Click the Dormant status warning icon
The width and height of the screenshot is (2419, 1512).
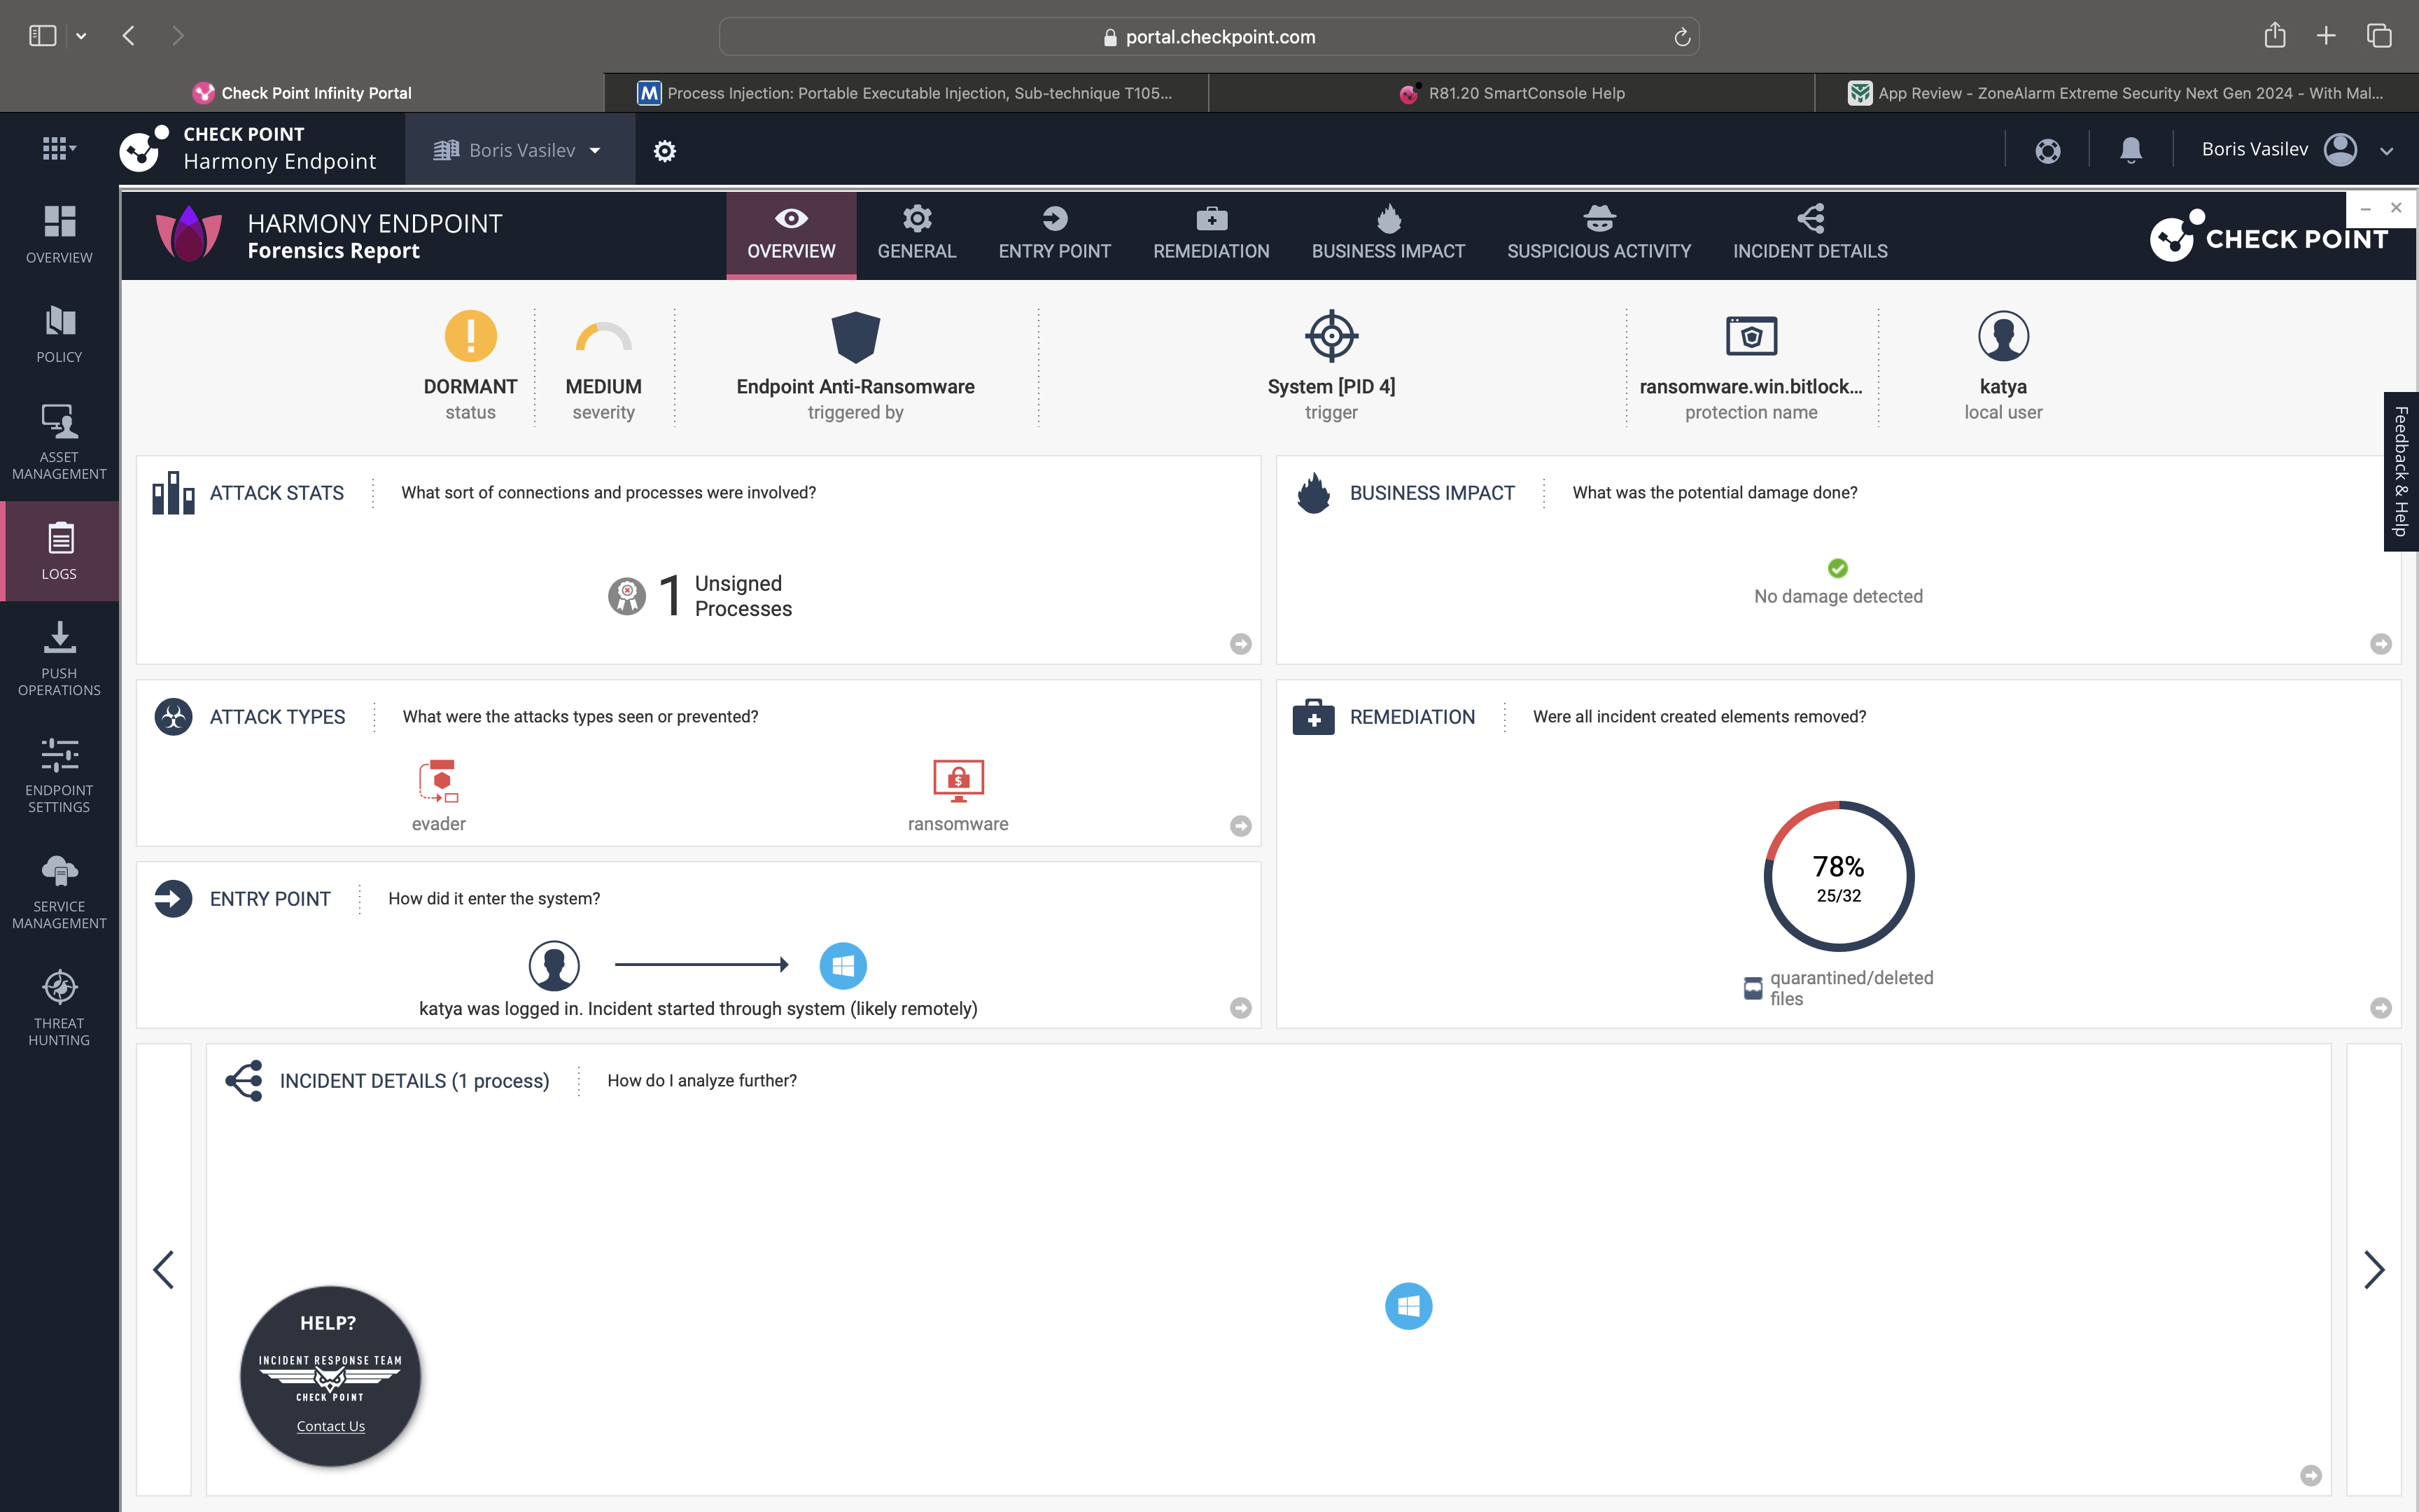(x=470, y=335)
